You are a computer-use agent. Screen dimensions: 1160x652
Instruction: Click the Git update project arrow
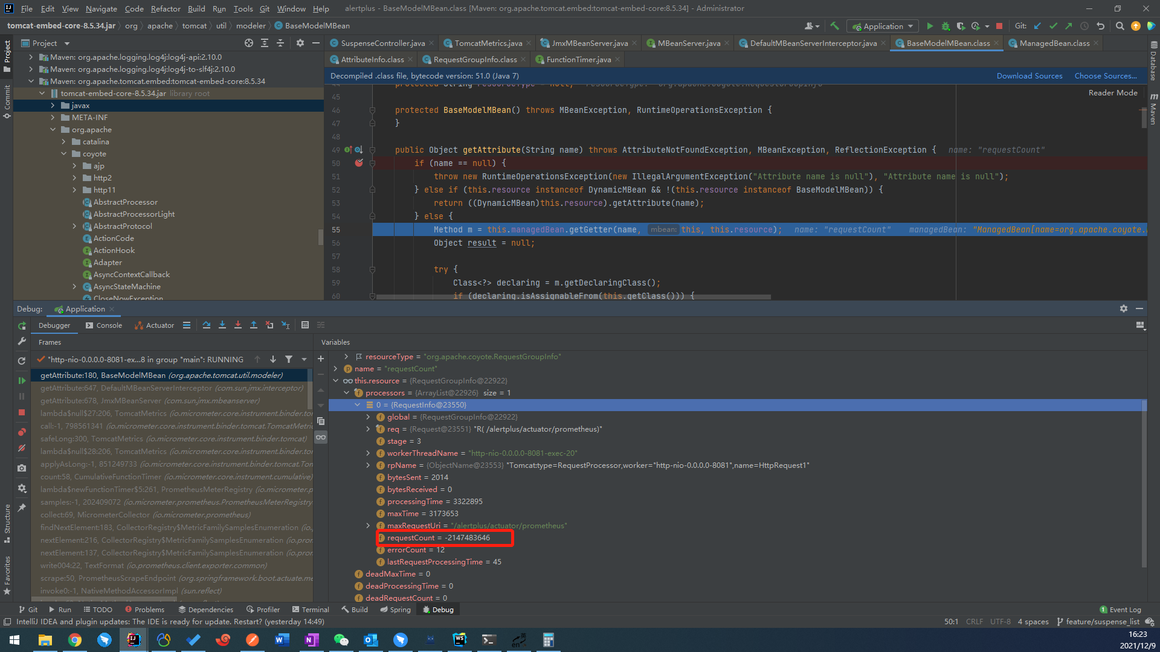1037,26
